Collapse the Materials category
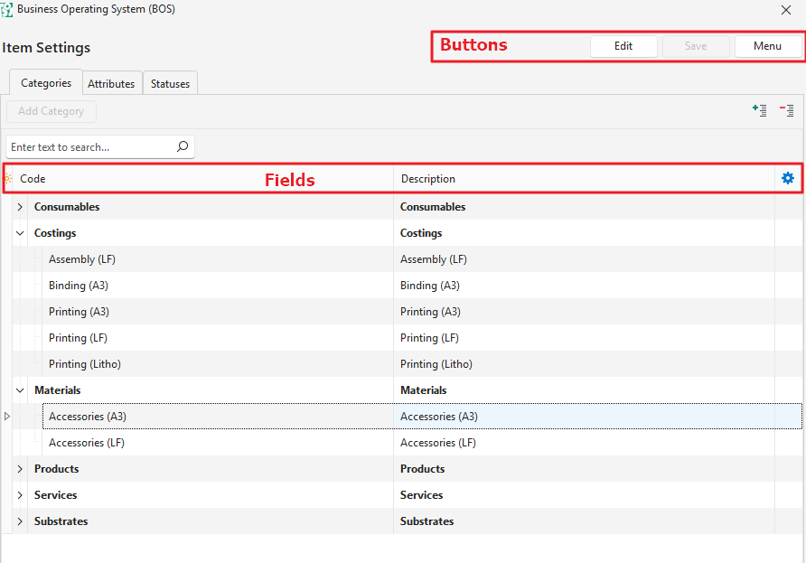The width and height of the screenshot is (806, 563). coord(20,390)
